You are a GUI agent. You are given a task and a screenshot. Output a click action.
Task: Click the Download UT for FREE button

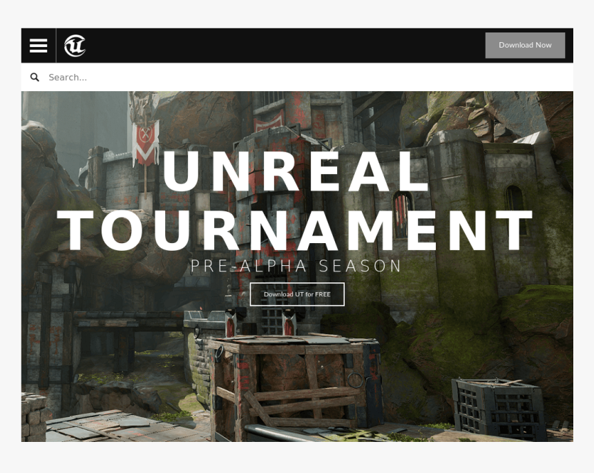297,294
